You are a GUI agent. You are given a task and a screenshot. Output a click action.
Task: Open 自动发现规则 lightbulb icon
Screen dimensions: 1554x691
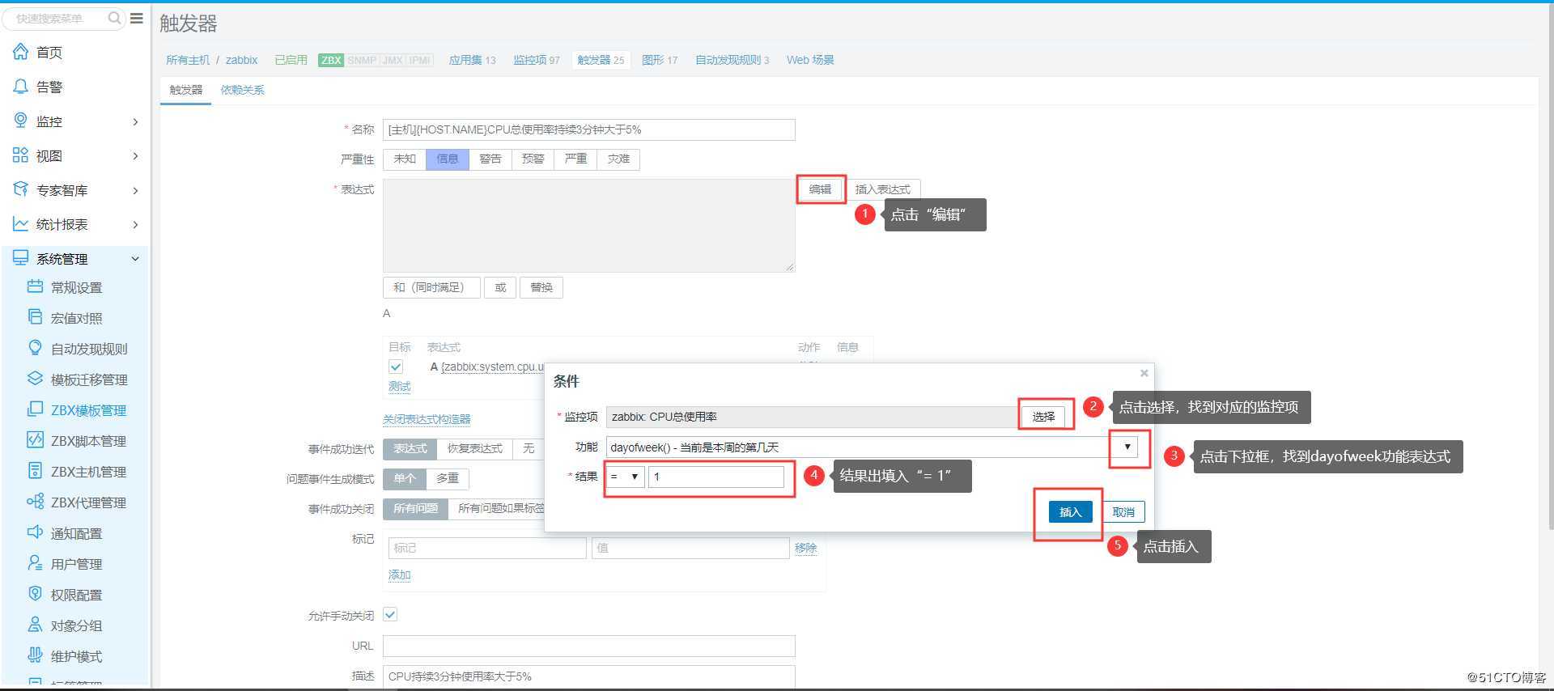(x=35, y=348)
